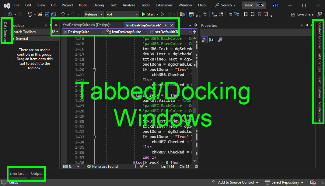The image size is (325, 186).
Task: Click the split editor window icon
Action: (x=195, y=32)
